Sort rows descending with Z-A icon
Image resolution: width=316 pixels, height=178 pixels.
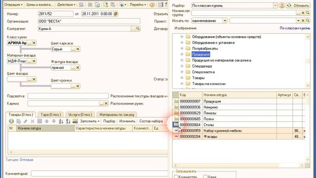tap(68, 121)
